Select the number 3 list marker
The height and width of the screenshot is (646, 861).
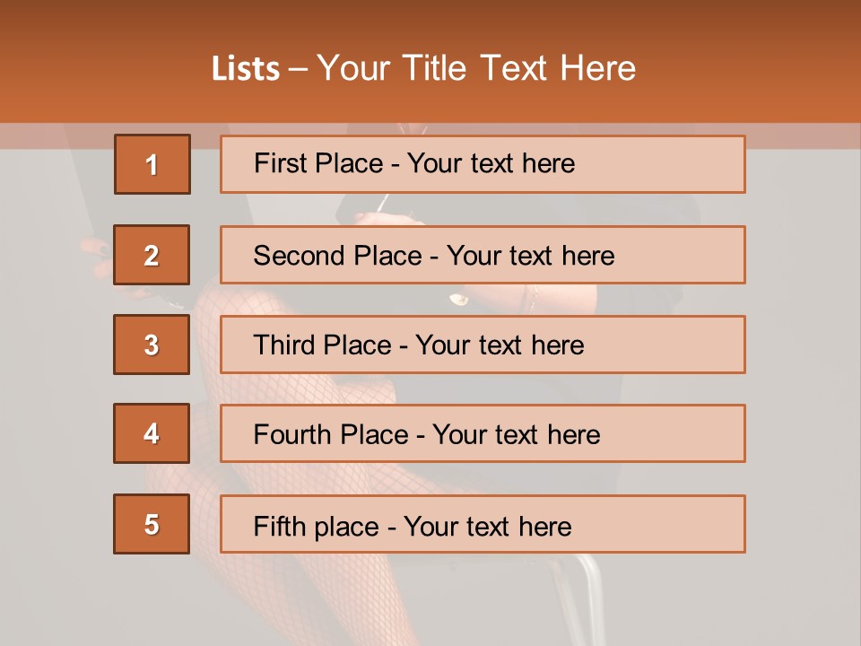[152, 345]
